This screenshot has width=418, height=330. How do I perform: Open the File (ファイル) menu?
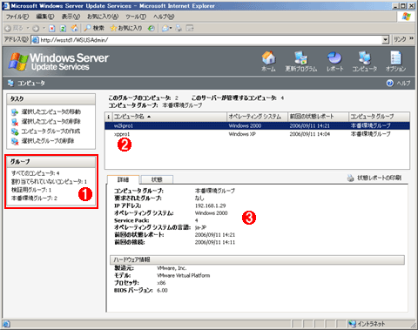click(17, 17)
